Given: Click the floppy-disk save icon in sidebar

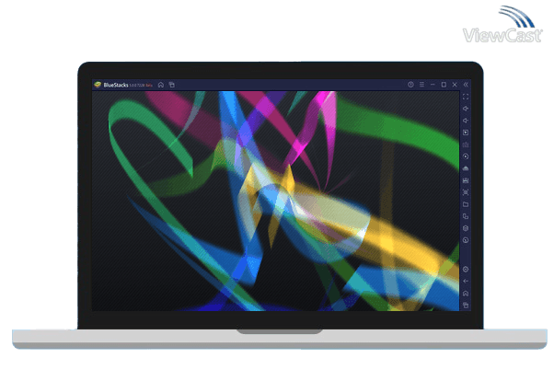Looking at the screenshot, I should [466, 180].
